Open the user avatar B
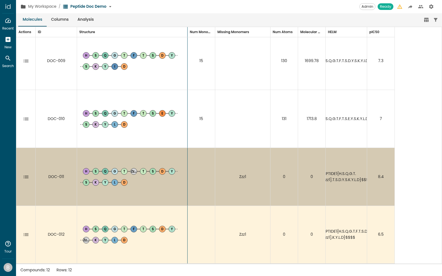The width and height of the screenshot is (442, 276). pyautogui.click(x=8, y=267)
